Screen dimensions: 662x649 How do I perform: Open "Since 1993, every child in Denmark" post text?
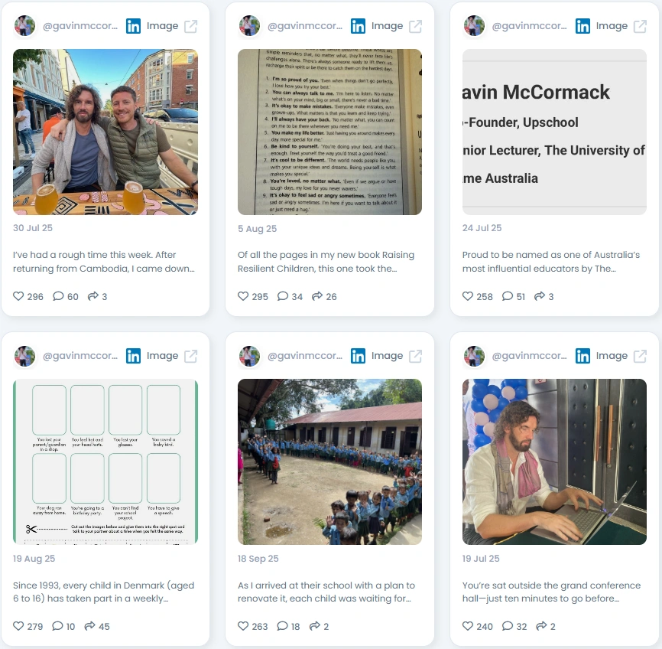point(103,592)
